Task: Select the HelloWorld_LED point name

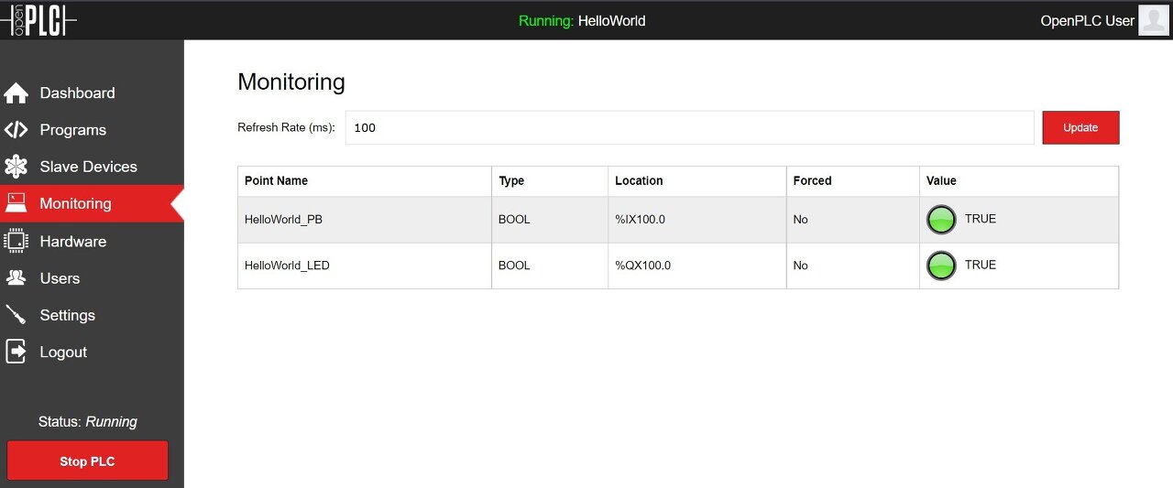Action: pyautogui.click(x=287, y=266)
